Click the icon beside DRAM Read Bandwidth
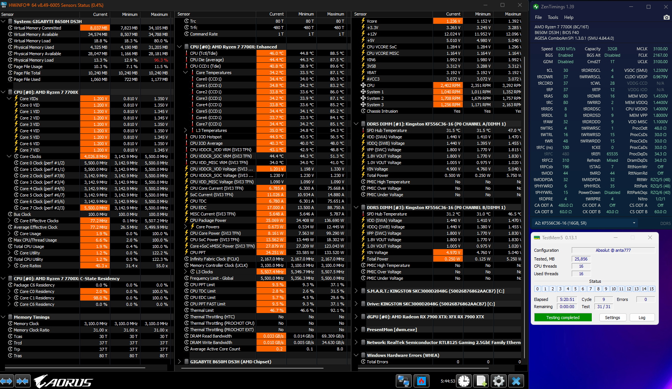The height and width of the screenshot is (389, 672). click(187, 336)
